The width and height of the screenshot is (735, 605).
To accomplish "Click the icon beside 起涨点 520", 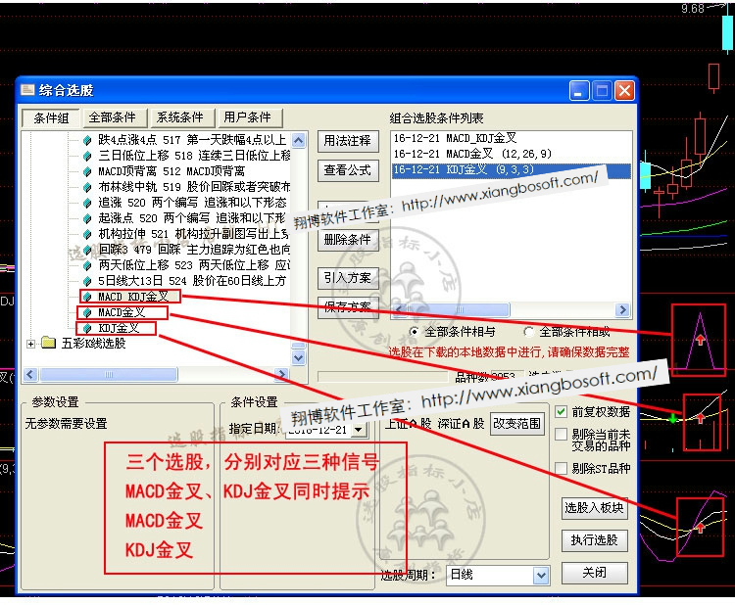I will pos(87,218).
